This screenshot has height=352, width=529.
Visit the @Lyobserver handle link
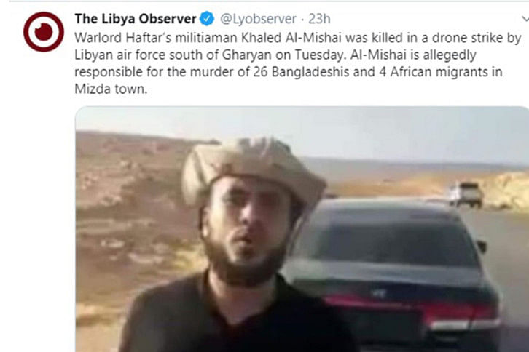(x=258, y=19)
